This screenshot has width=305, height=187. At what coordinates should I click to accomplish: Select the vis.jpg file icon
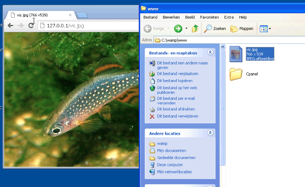(236, 53)
